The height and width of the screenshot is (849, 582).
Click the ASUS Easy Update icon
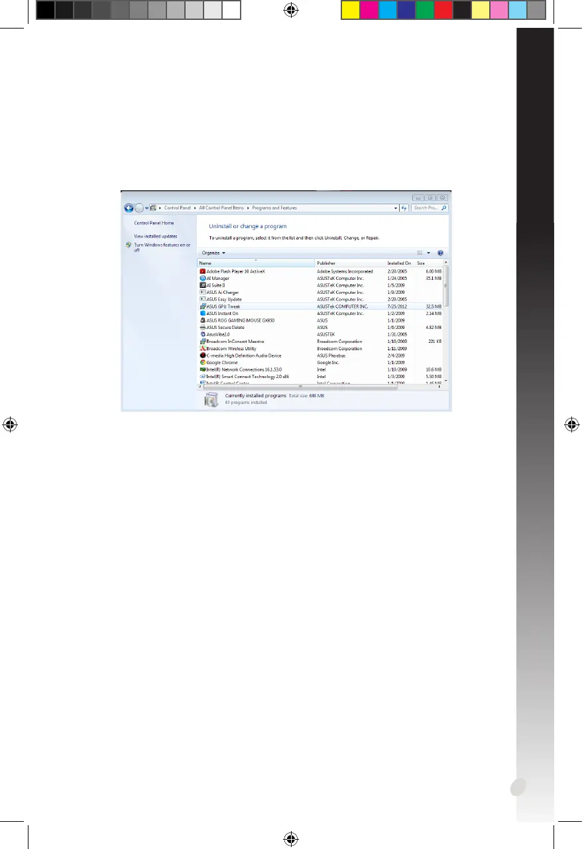pyautogui.click(x=202, y=299)
